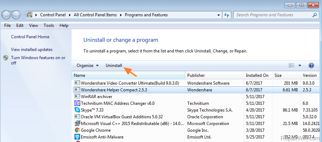Screen dimensions: 322x142
Task: Sort by the Publisher column header
Action: pyautogui.click(x=215, y=75)
